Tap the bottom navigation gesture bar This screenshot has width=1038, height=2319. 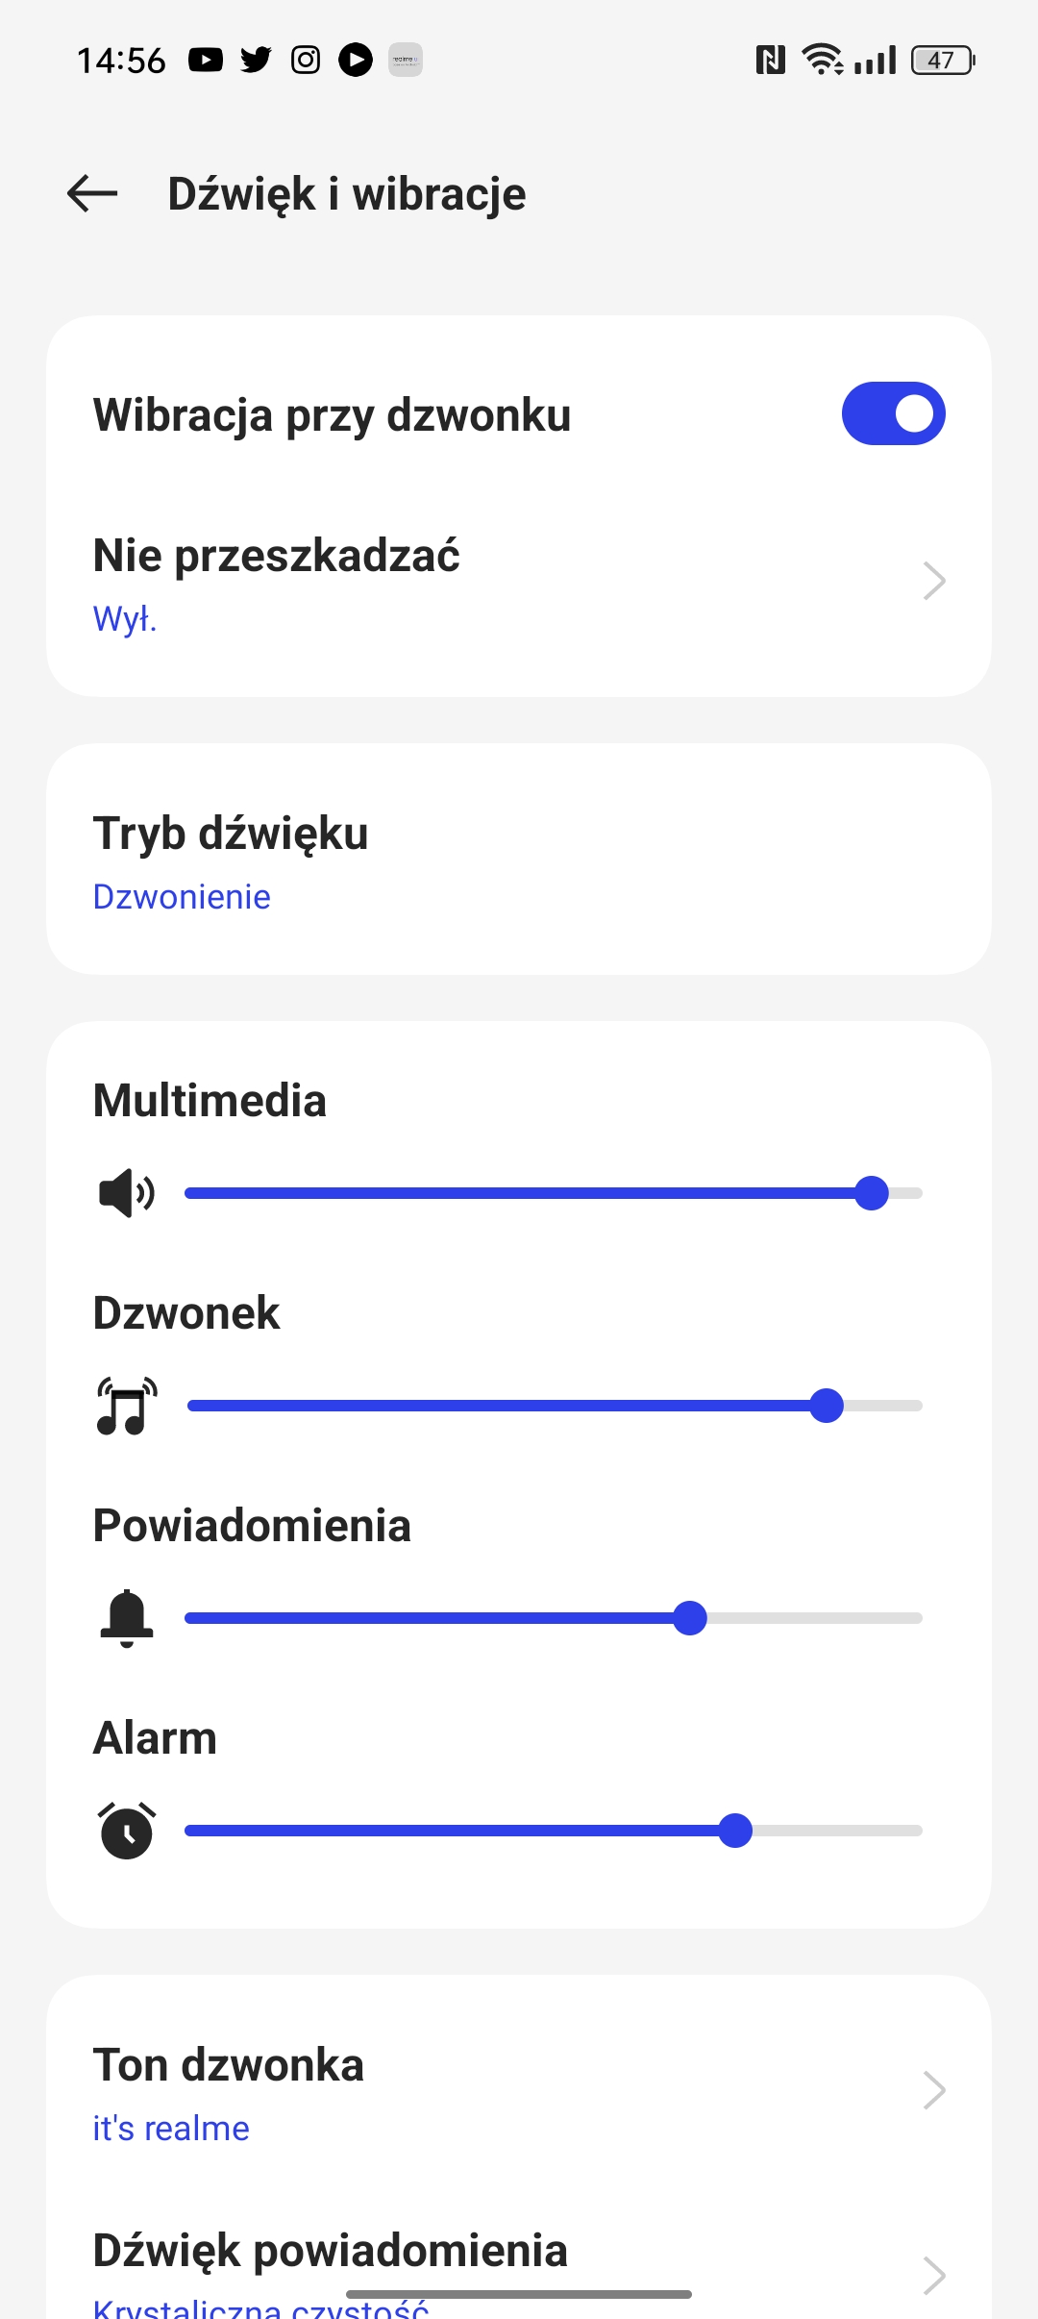519,2294
